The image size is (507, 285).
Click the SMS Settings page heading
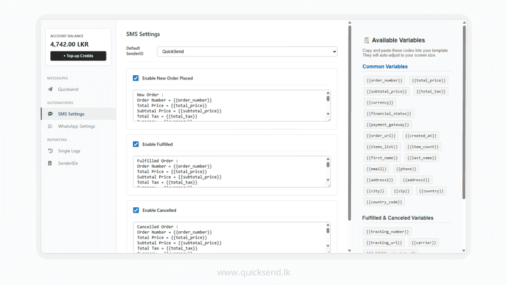click(143, 34)
